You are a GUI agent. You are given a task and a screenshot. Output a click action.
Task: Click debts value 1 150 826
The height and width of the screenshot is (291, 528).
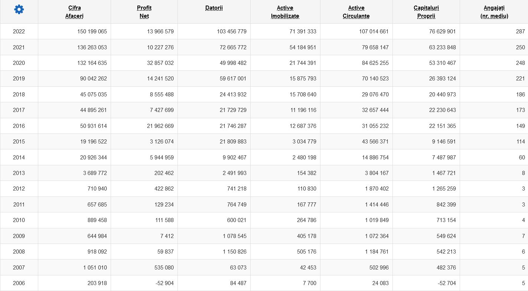click(235, 251)
